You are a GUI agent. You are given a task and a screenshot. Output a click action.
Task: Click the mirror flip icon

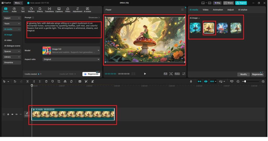tap(65, 81)
